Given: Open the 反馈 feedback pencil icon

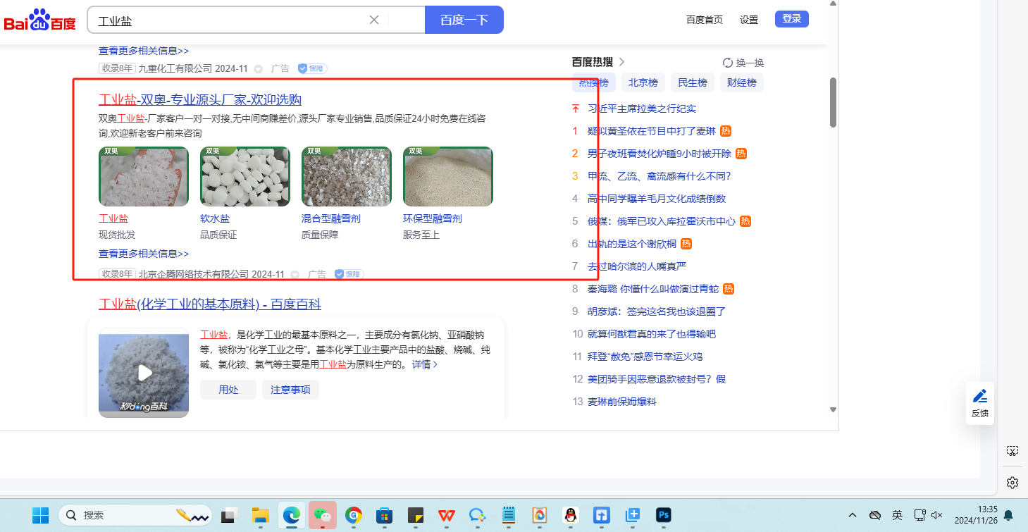Looking at the screenshot, I should 979,396.
